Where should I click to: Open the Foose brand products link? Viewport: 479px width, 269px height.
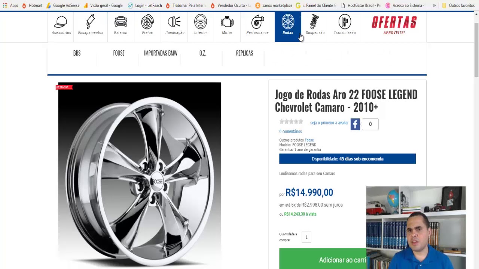[x=309, y=140]
